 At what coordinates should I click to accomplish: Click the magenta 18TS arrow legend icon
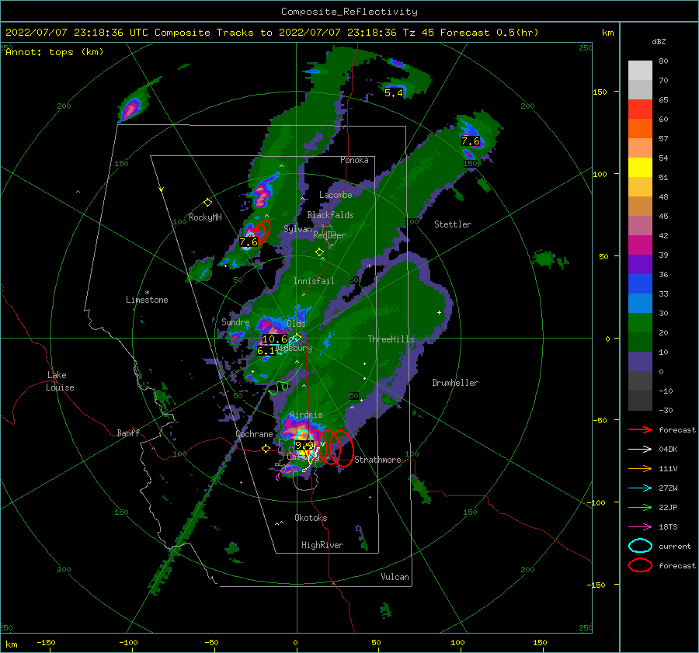coord(640,527)
